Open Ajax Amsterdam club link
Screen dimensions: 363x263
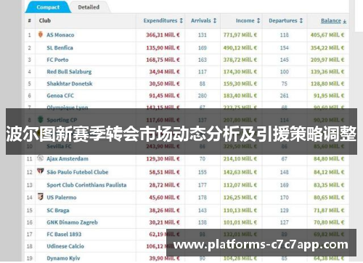(68, 159)
